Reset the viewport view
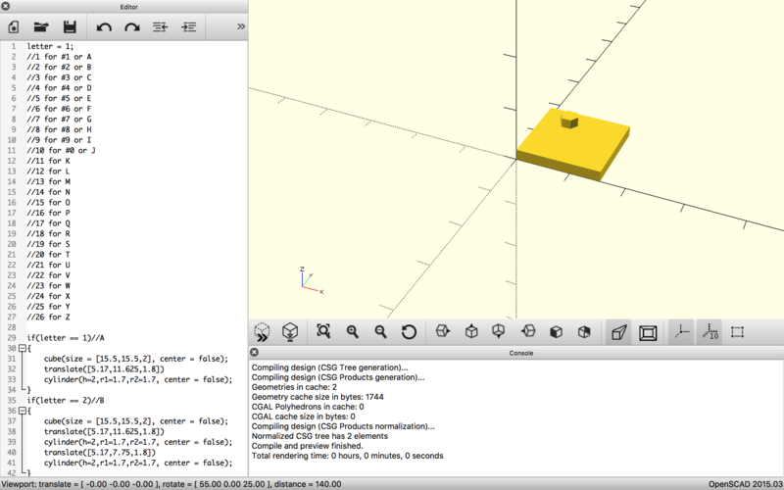 pyautogui.click(x=409, y=331)
